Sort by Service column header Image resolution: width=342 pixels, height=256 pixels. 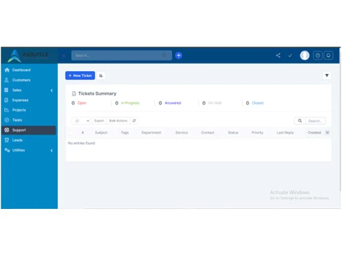pyautogui.click(x=181, y=132)
